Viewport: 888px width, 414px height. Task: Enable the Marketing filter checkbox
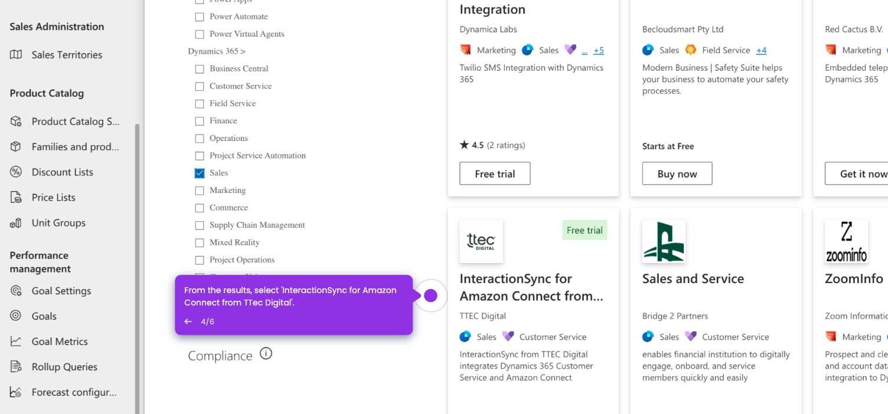(x=200, y=190)
